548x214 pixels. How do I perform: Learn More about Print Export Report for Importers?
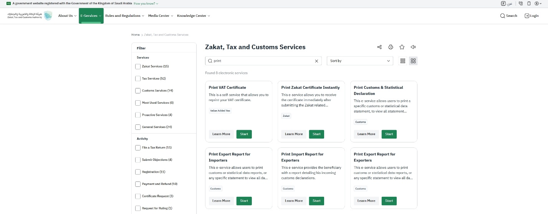pyautogui.click(x=221, y=201)
